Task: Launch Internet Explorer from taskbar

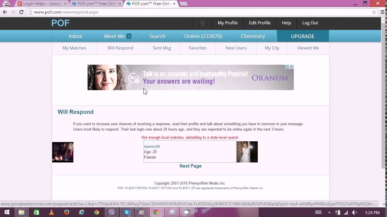Action: tap(82, 212)
